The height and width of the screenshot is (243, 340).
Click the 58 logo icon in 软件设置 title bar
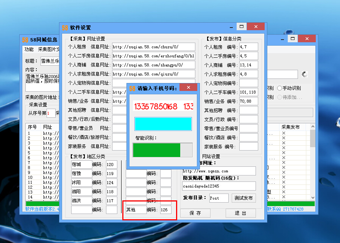[65, 28]
